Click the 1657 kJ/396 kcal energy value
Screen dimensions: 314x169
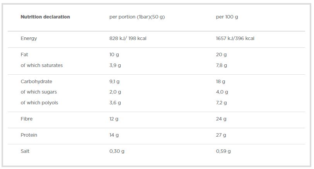(x=235, y=38)
